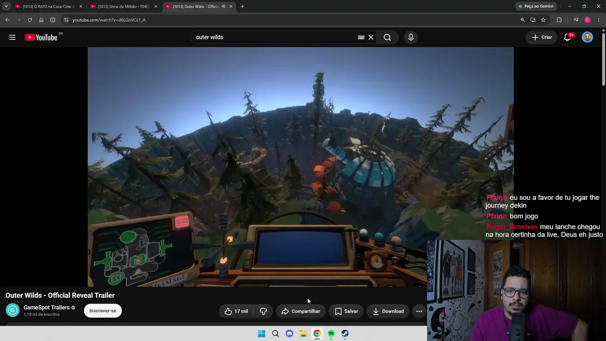This screenshot has height=341, width=606.
Task: Dislike the Outer Wilds trailer
Action: pyautogui.click(x=263, y=311)
